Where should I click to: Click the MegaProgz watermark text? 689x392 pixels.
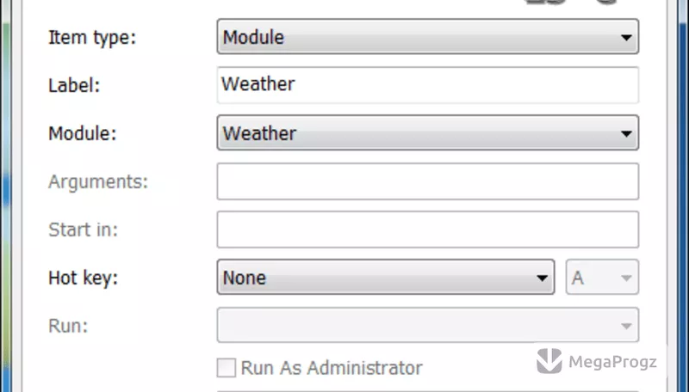tap(612, 362)
